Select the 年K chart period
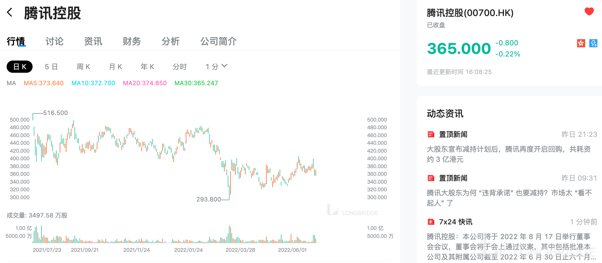This screenshot has height=263, width=602. [147, 67]
